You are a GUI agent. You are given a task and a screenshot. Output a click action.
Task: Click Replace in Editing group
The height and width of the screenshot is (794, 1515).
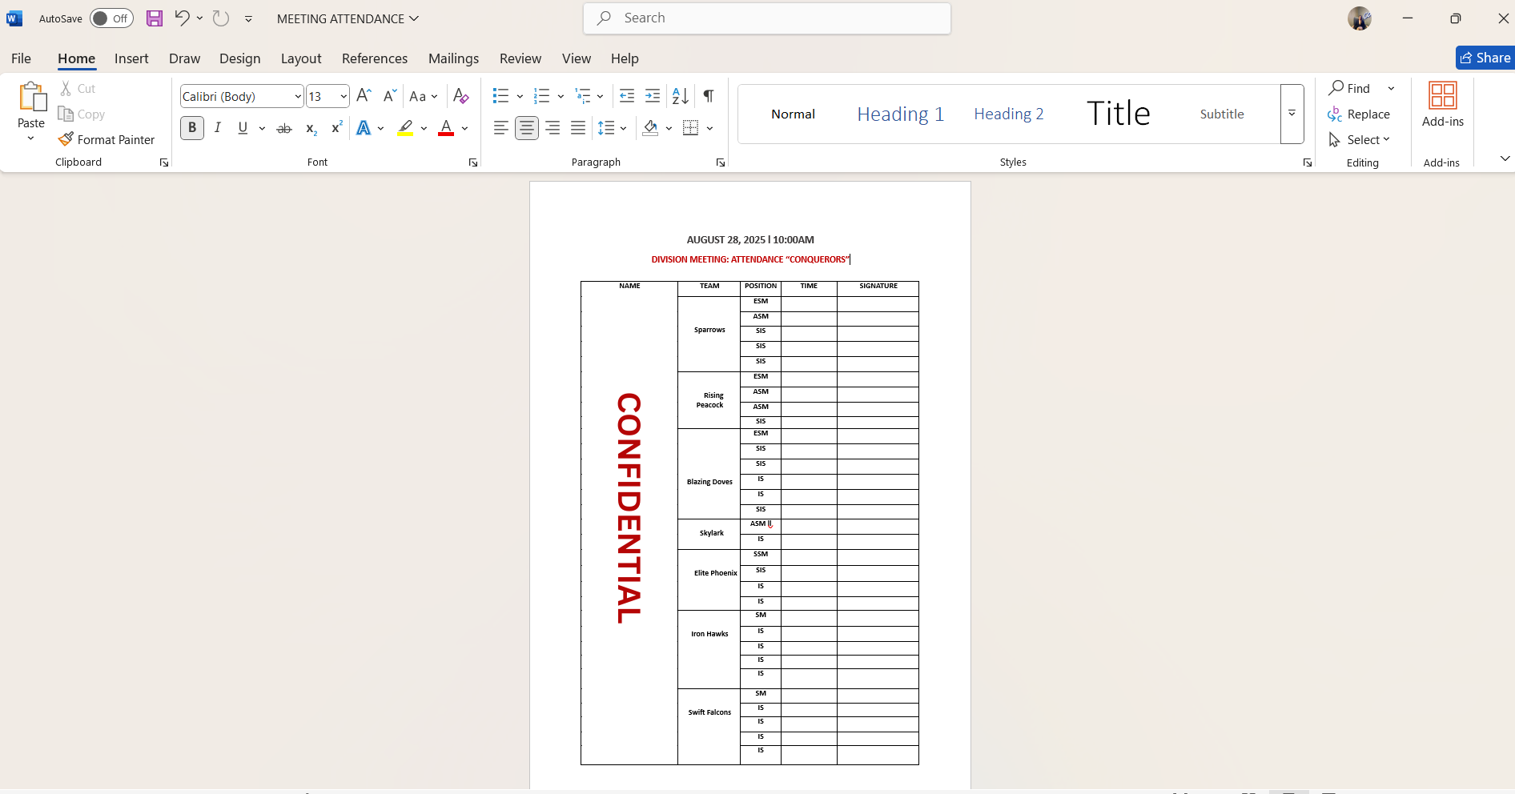coord(1359,114)
